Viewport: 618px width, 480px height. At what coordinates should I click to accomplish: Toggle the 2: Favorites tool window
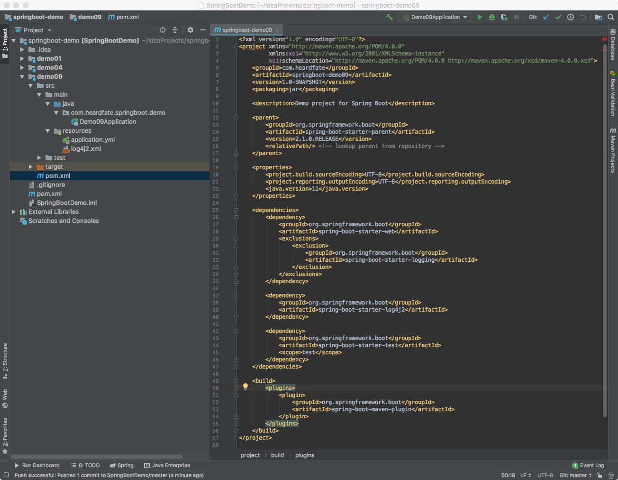[5, 435]
